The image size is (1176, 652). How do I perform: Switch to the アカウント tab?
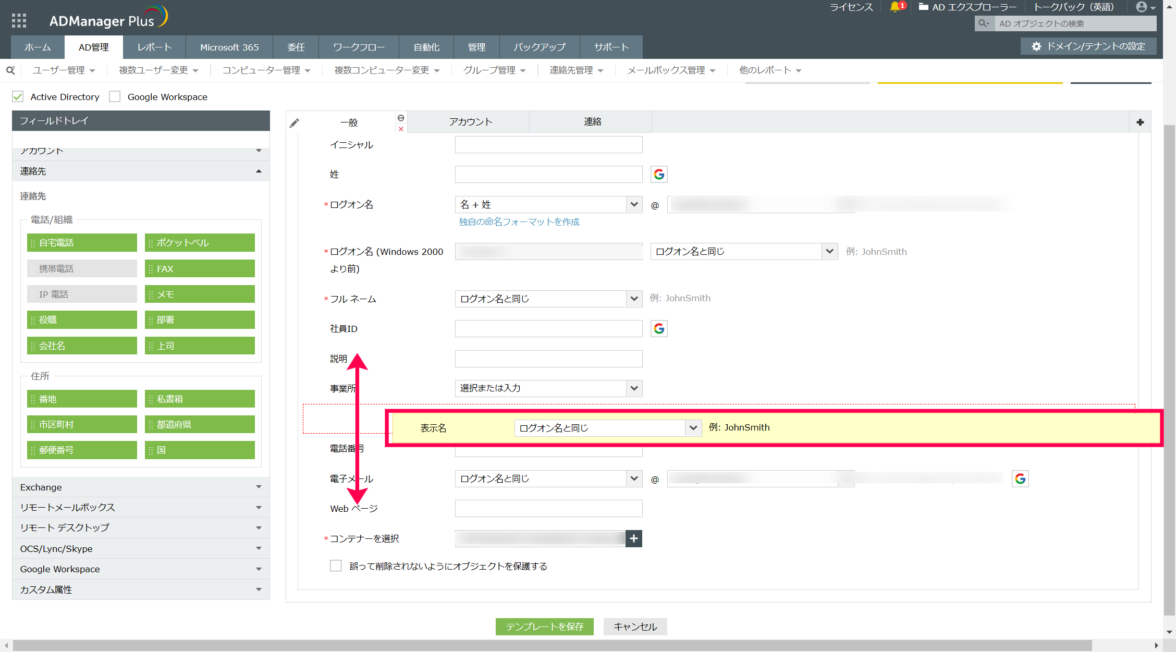(x=470, y=122)
